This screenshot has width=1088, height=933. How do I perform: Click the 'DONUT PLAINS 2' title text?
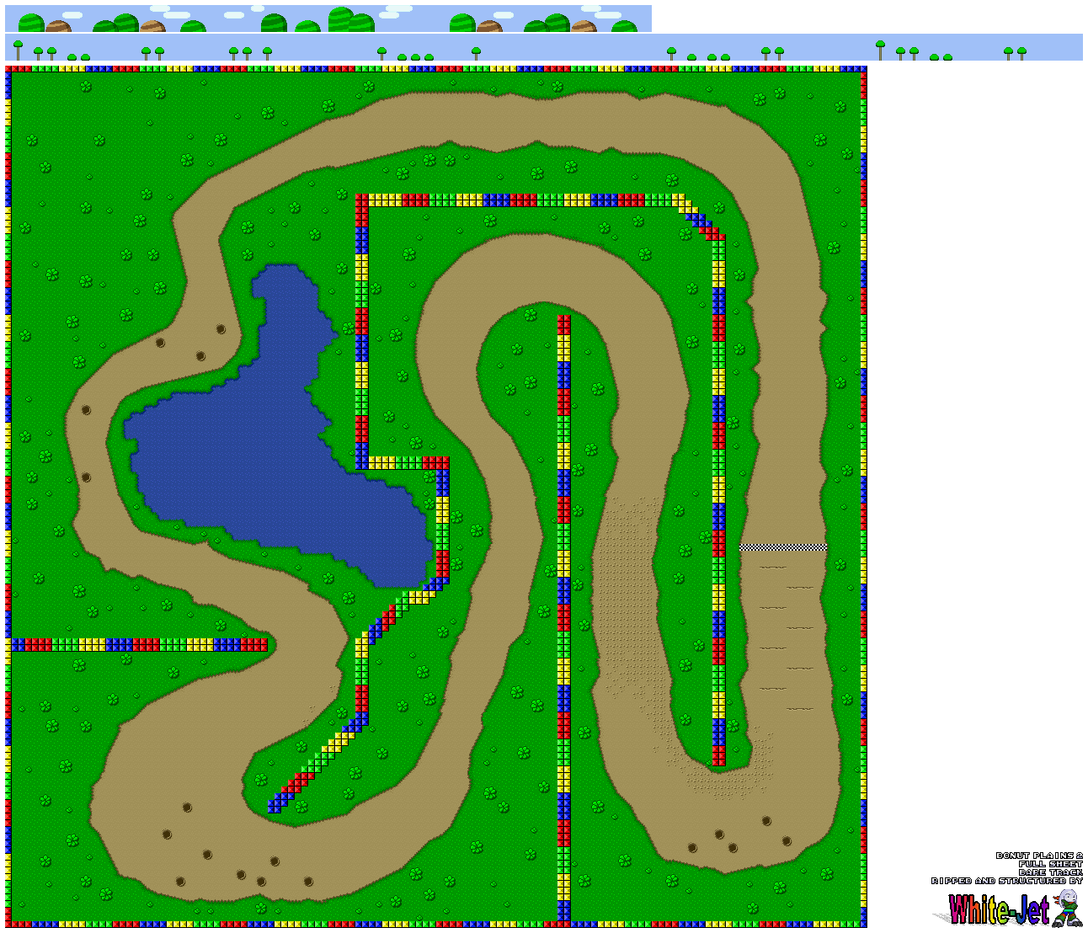(x=1039, y=856)
